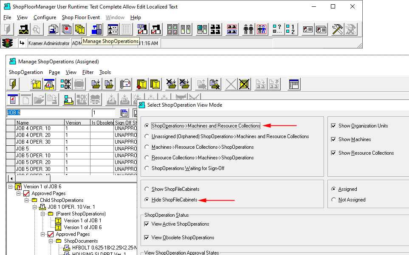Collapse the ShopDocuments tree node
The height and width of the screenshot is (255, 409).
51,241
